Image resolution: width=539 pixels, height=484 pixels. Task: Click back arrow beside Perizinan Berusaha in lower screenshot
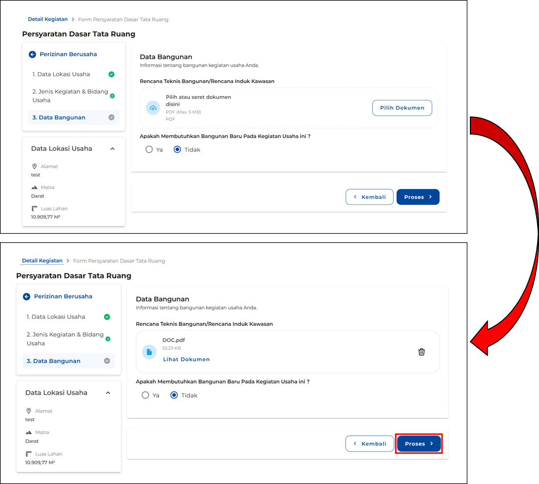(27, 296)
